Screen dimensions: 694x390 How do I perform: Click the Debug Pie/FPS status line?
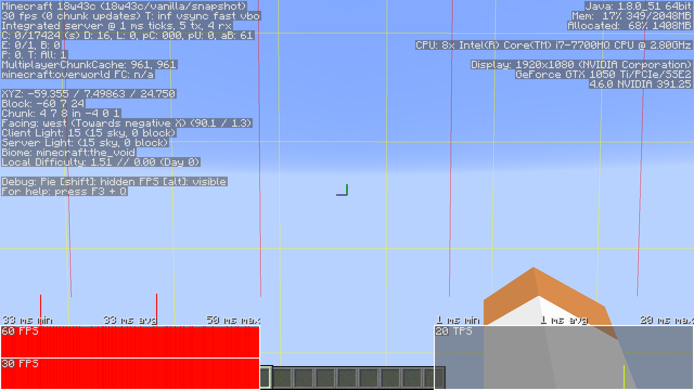[114, 182]
